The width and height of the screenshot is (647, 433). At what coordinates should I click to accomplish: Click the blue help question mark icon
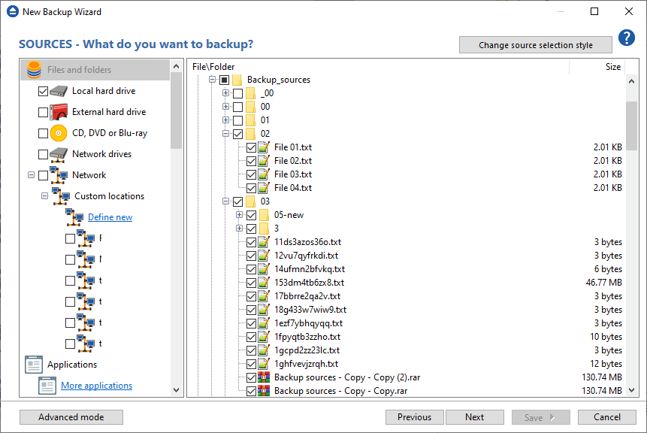[627, 38]
